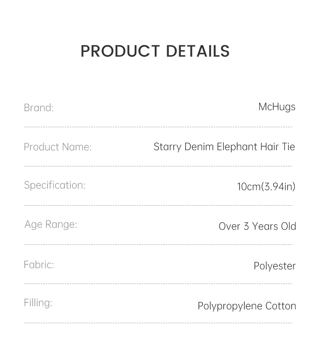Click the Polypropylene Cotton value
316x344 pixels.
tap(247, 306)
